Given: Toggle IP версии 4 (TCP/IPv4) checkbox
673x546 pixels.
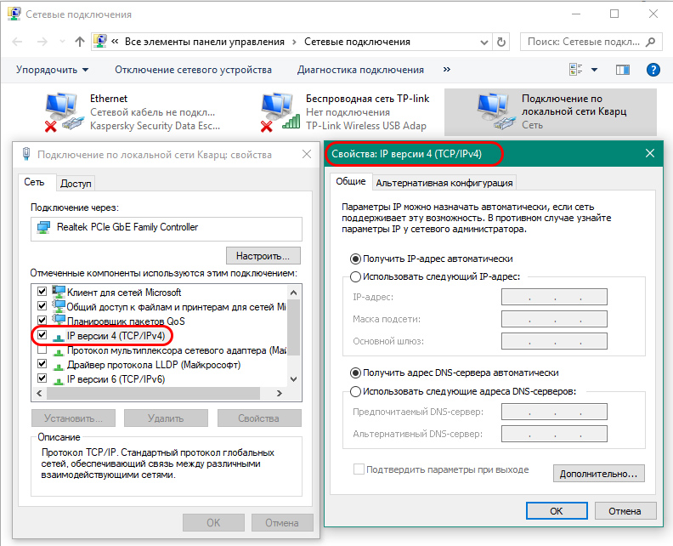Looking at the screenshot, I should click(42, 334).
